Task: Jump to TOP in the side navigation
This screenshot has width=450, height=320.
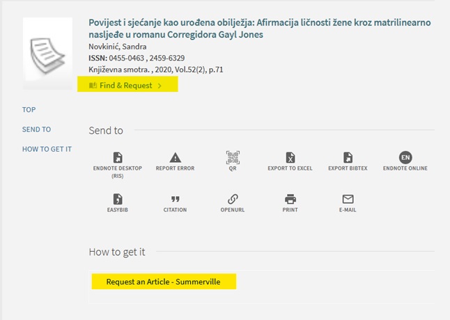Action: pyautogui.click(x=29, y=110)
